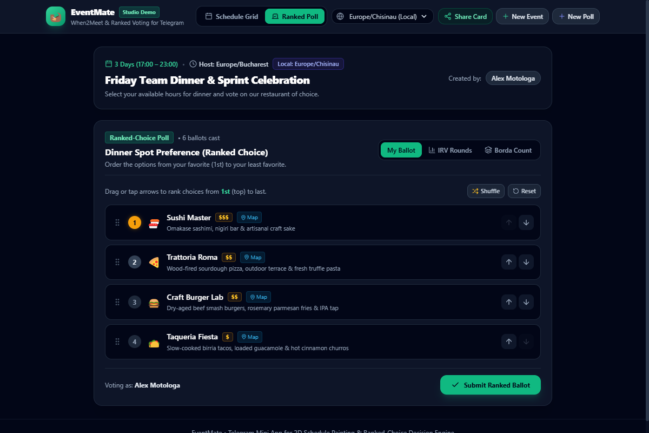Create a New Poll
This screenshot has width=649, height=433.
click(x=576, y=16)
